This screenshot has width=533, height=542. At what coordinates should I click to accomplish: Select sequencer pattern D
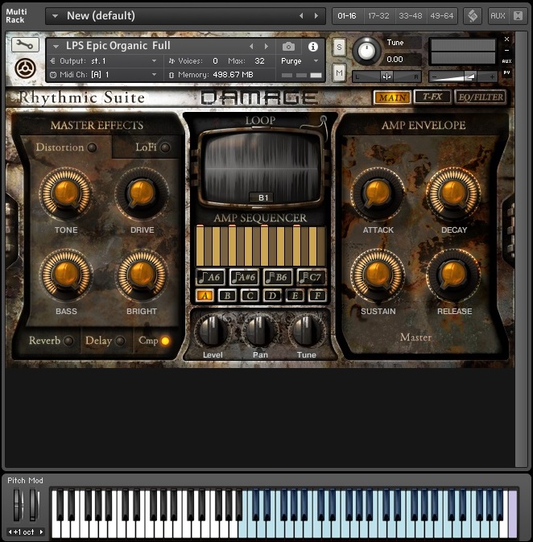[272, 296]
